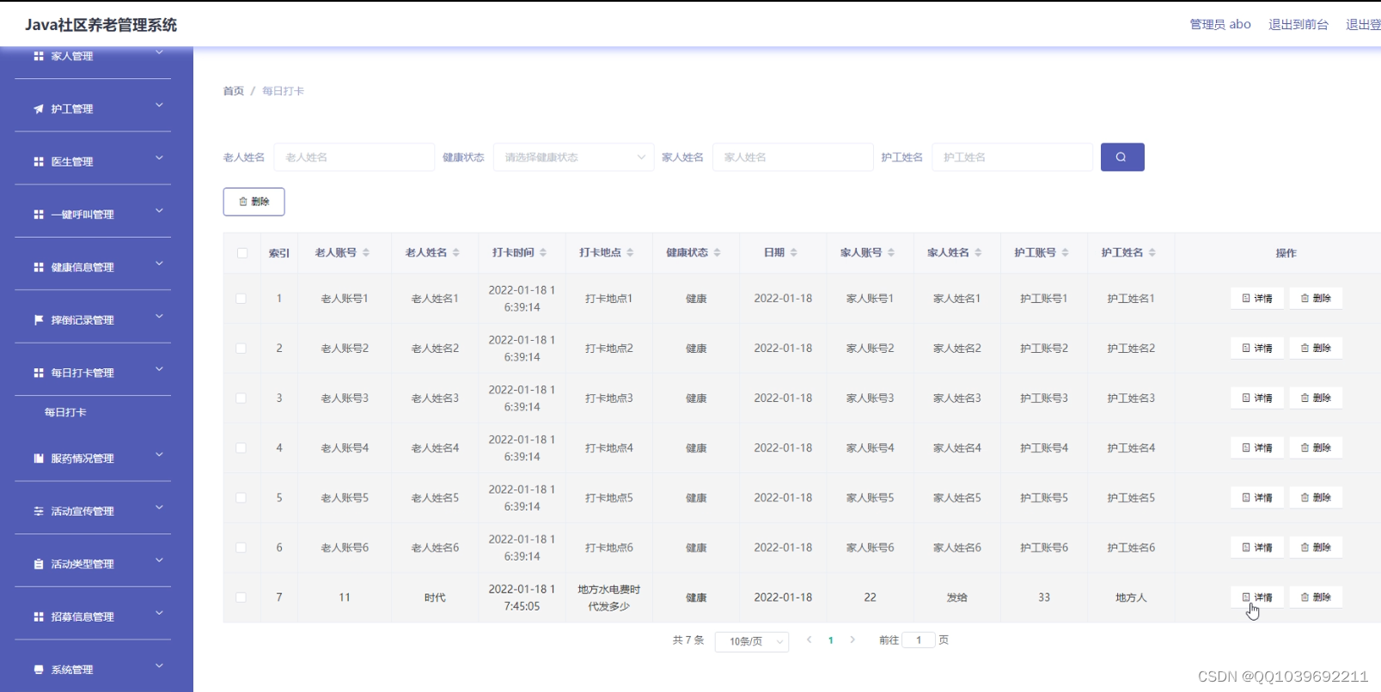Click the grid icon beside 一键呼叫管理
1381x692 pixels.
click(38, 215)
